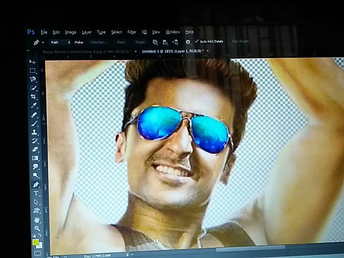This screenshot has width=344, height=258.
Task: Click the Make Shape button
Action: pos(140,42)
